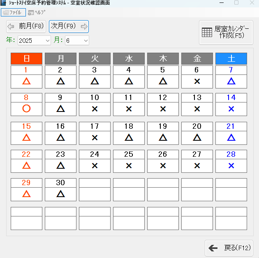
Task: Open the month dropdown showing 6
Action: (x=77, y=40)
